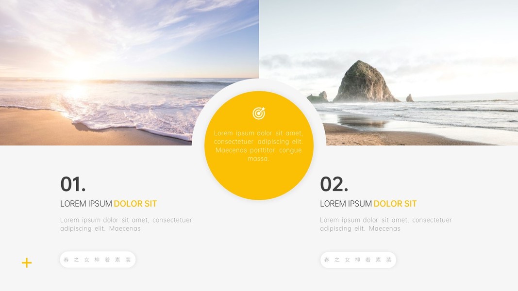Click yellow "DOLOR SIT" text below 02
This screenshot has width=518, height=291.
[x=395, y=204]
